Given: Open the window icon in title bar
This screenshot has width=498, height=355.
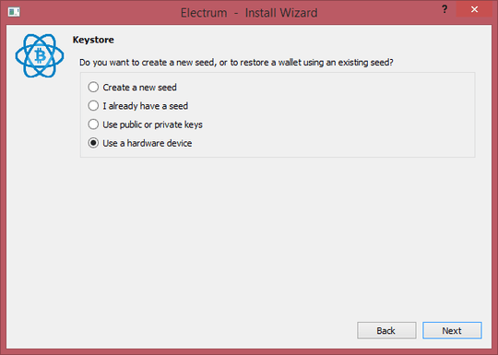Looking at the screenshot, I should click(x=14, y=12).
